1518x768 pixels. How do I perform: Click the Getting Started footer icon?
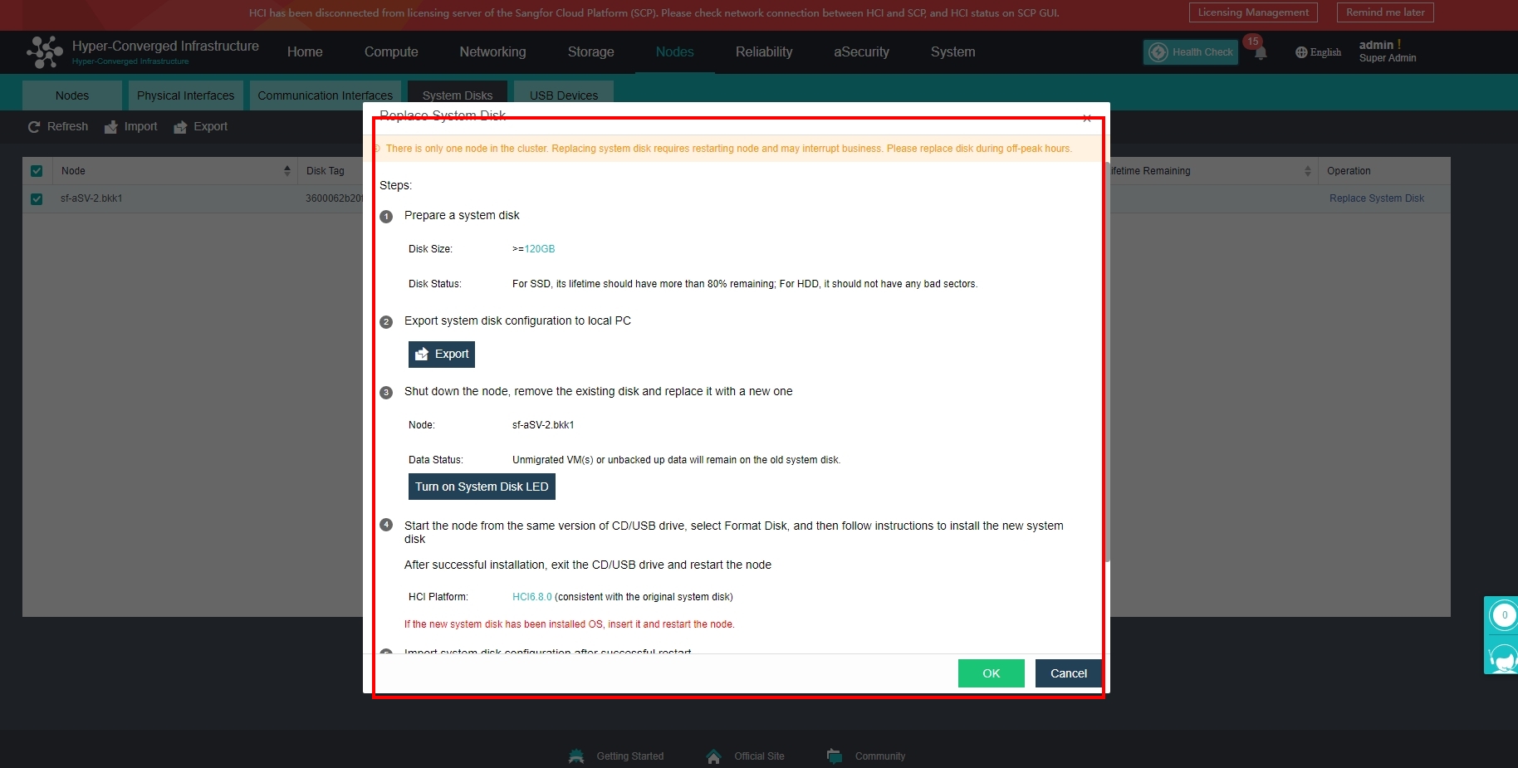pos(576,756)
